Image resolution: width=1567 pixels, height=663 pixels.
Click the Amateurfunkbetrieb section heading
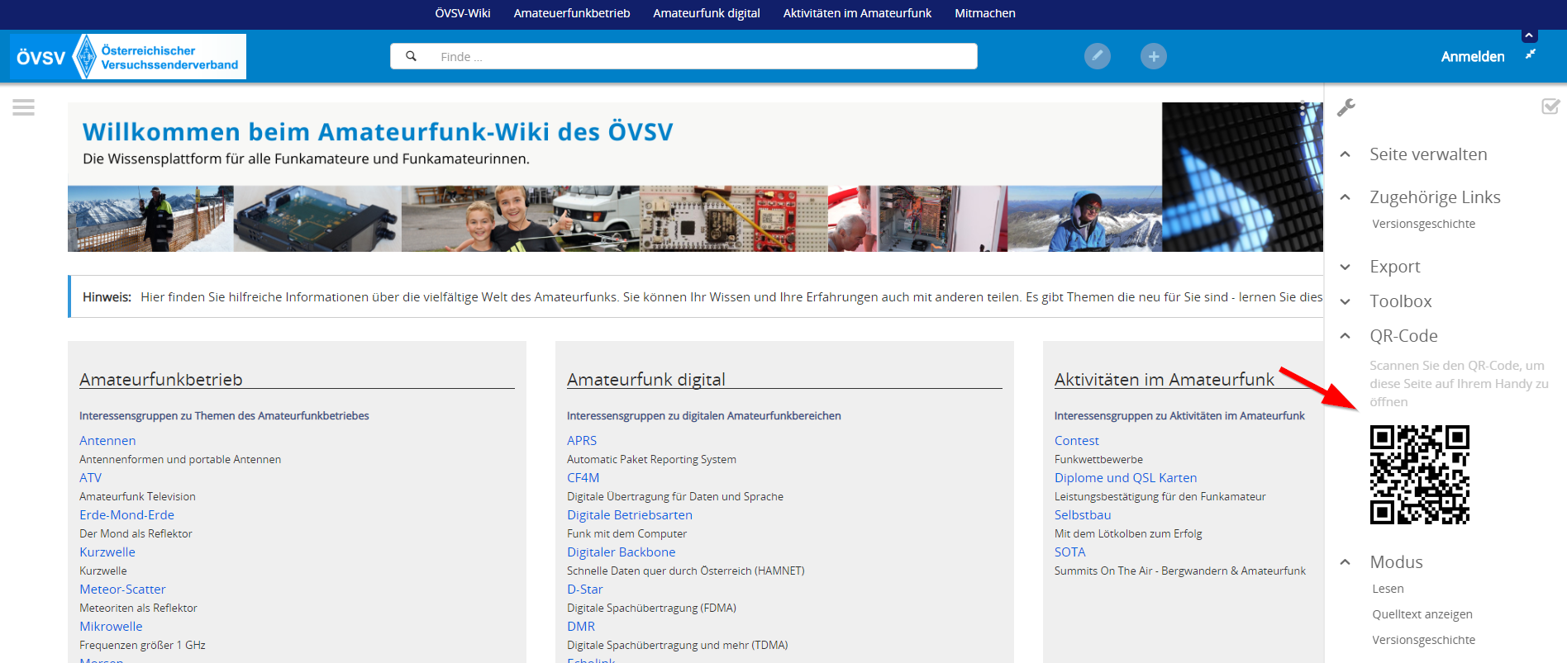[161, 380]
